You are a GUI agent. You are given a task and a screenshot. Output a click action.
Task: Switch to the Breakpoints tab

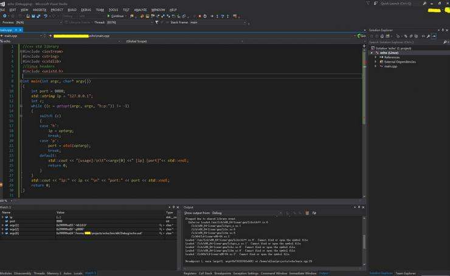[223, 273]
